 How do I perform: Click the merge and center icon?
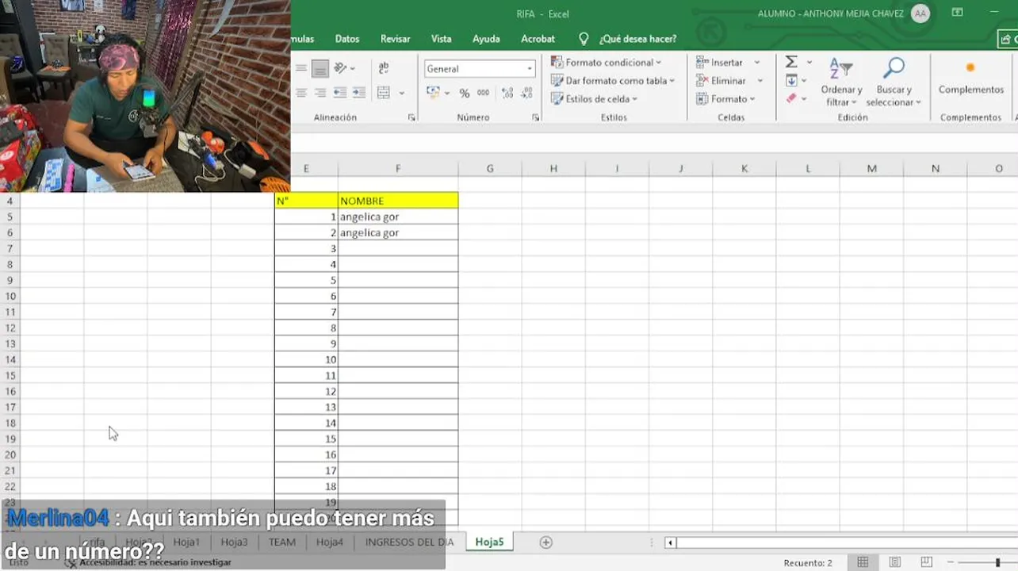[x=384, y=93]
